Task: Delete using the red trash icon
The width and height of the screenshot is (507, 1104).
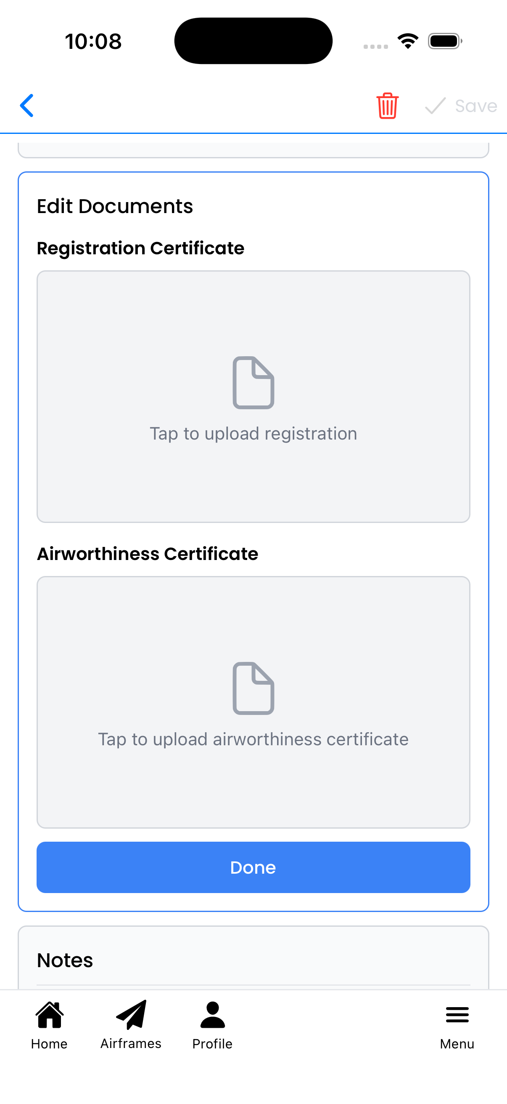Action: (x=387, y=105)
